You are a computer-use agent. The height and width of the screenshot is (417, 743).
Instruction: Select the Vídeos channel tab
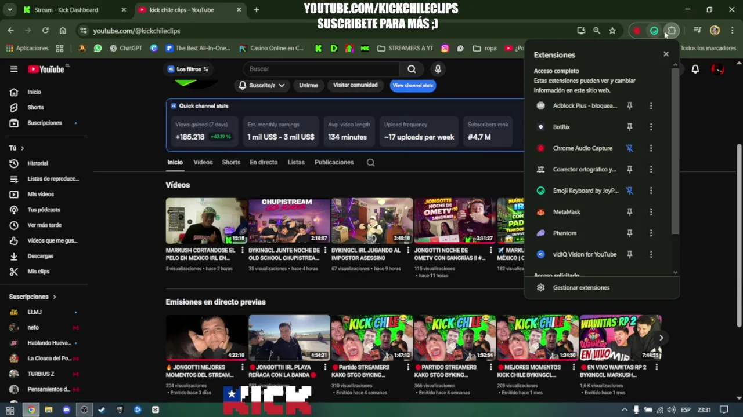(x=203, y=163)
